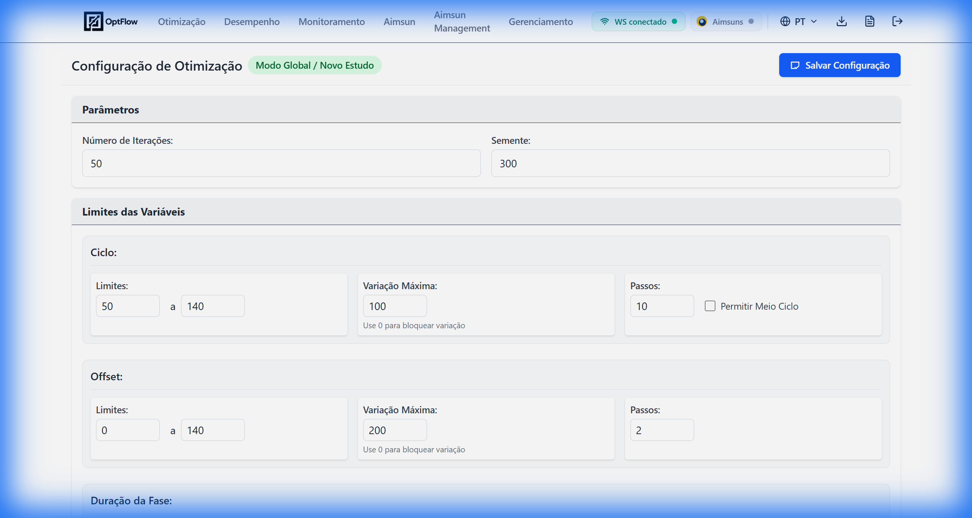The image size is (972, 518).
Task: Focus the Semente input field
Action: pyautogui.click(x=690, y=163)
